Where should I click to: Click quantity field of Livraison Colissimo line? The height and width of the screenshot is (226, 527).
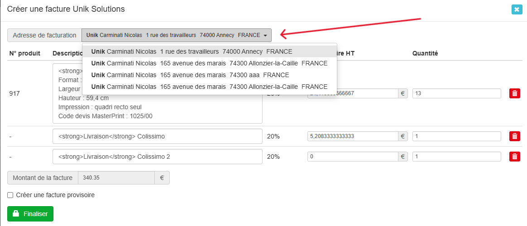pyautogui.click(x=457, y=136)
